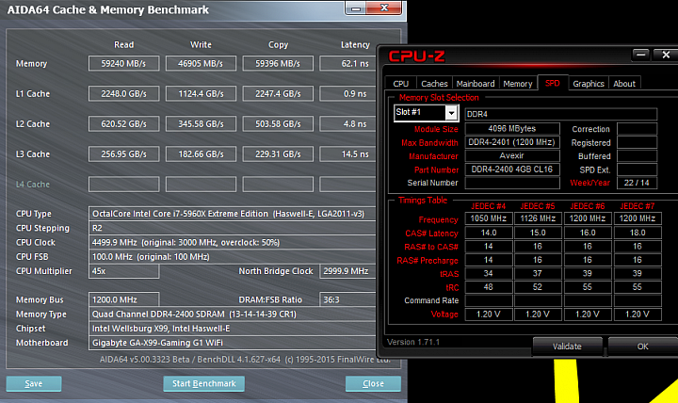Image resolution: width=678 pixels, height=403 pixels.
Task: Click the JEDEC #5 frequency 1126 MHz
Action: [538, 218]
